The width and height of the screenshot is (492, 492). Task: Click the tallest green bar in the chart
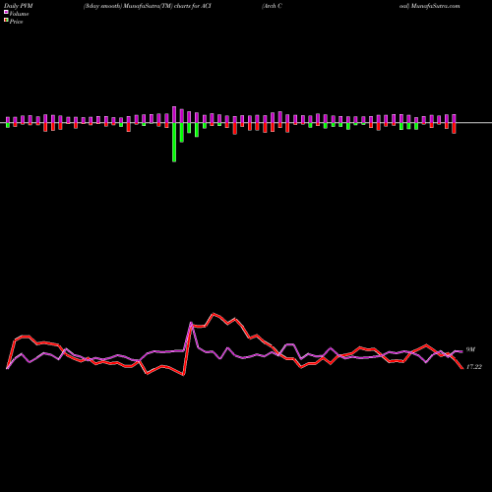[x=174, y=143]
